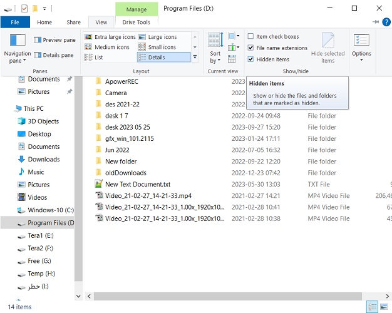Open folder Options
The image size is (392, 313).
361,48
